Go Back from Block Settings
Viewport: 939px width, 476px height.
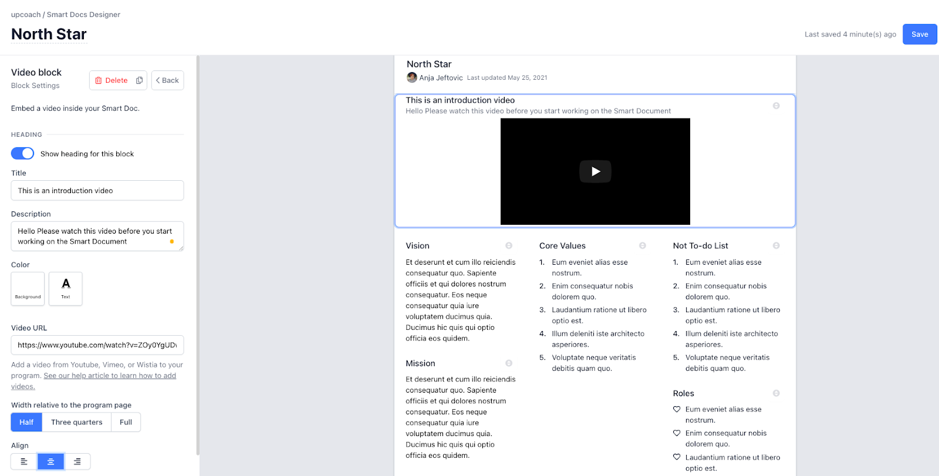[167, 80]
